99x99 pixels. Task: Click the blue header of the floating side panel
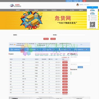(x=92, y=7)
